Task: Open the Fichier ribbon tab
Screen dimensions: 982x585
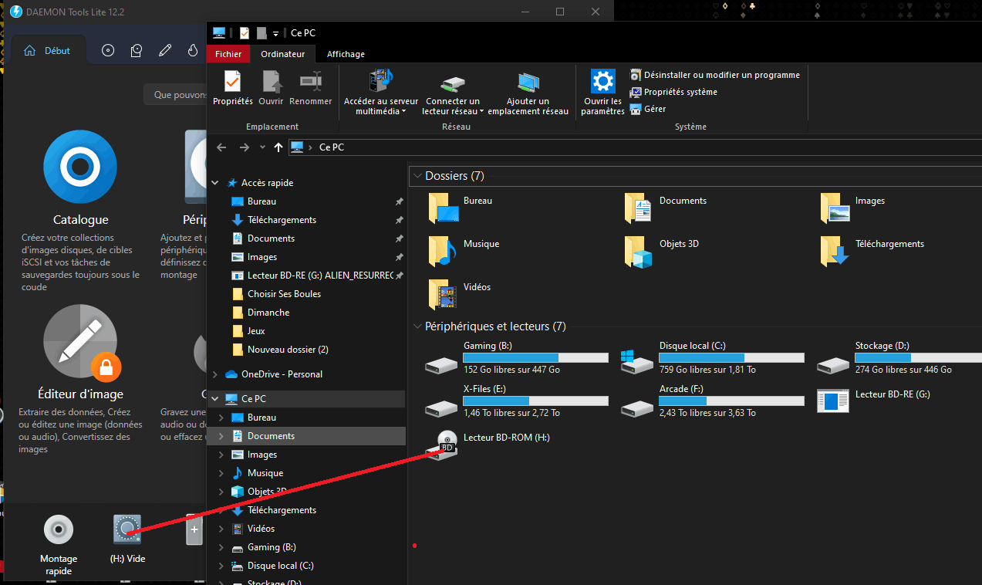Action: tap(228, 54)
